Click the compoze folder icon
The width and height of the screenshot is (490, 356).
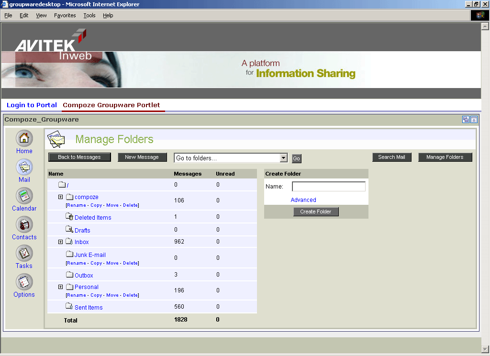tap(69, 197)
